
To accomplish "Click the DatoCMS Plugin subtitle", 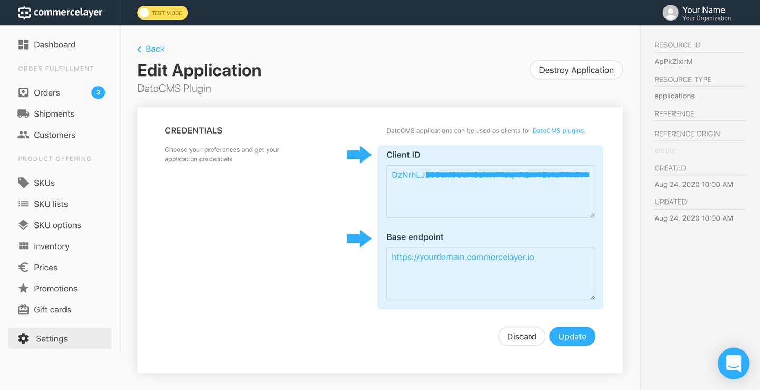I will pyautogui.click(x=174, y=89).
